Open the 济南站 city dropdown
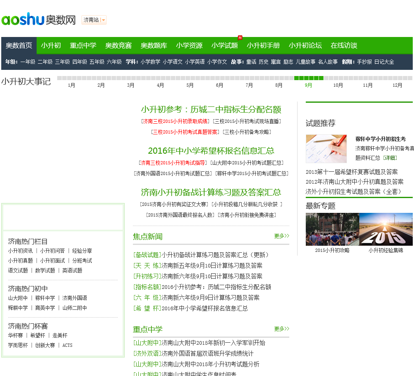Screen dimensions: 414x376 tap(94, 20)
